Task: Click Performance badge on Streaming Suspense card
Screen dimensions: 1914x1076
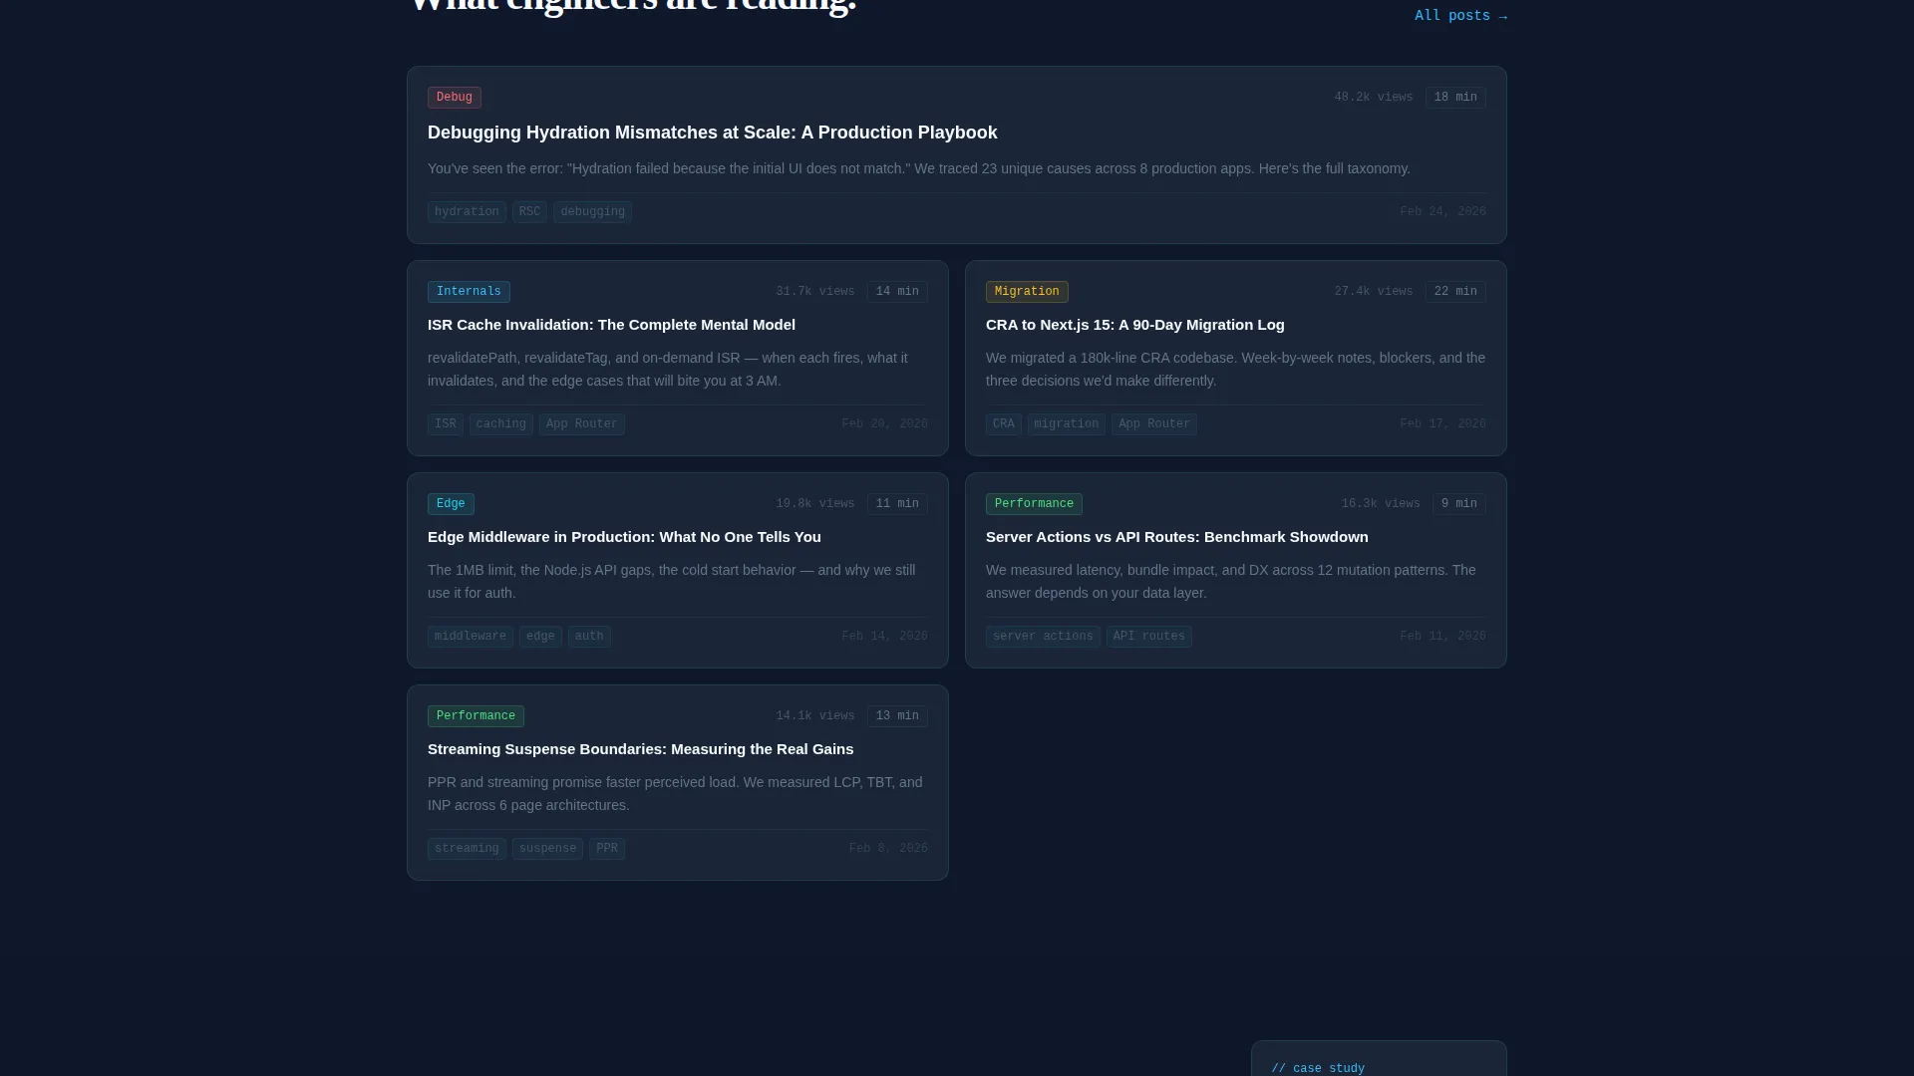Action: (476, 716)
